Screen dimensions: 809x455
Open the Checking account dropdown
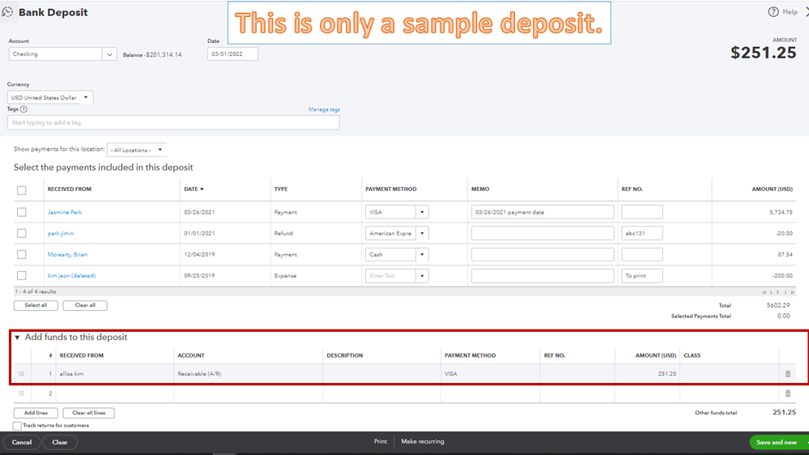(109, 54)
